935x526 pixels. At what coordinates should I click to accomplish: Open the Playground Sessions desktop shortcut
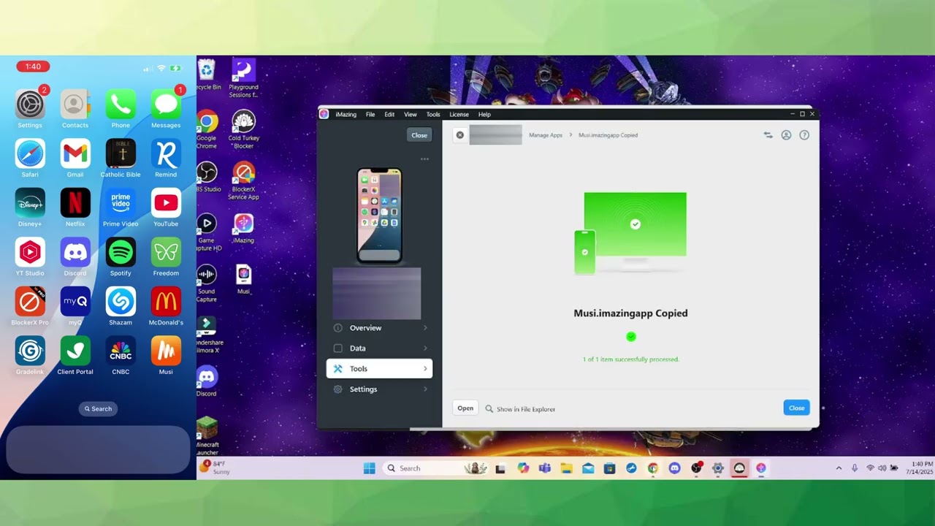click(x=243, y=78)
